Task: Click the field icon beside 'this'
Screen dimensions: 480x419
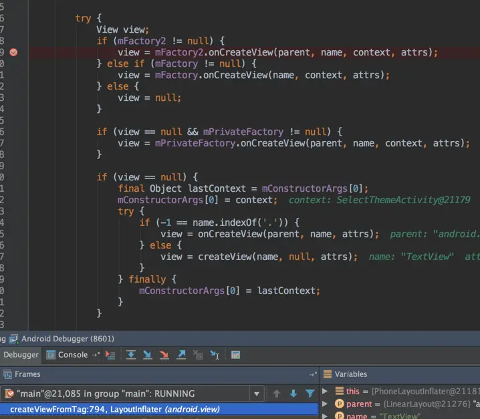Action: [339, 391]
